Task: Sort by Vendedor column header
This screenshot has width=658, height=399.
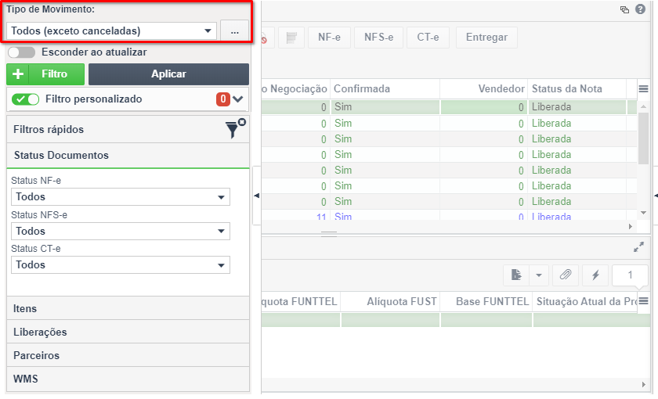Action: [x=484, y=89]
